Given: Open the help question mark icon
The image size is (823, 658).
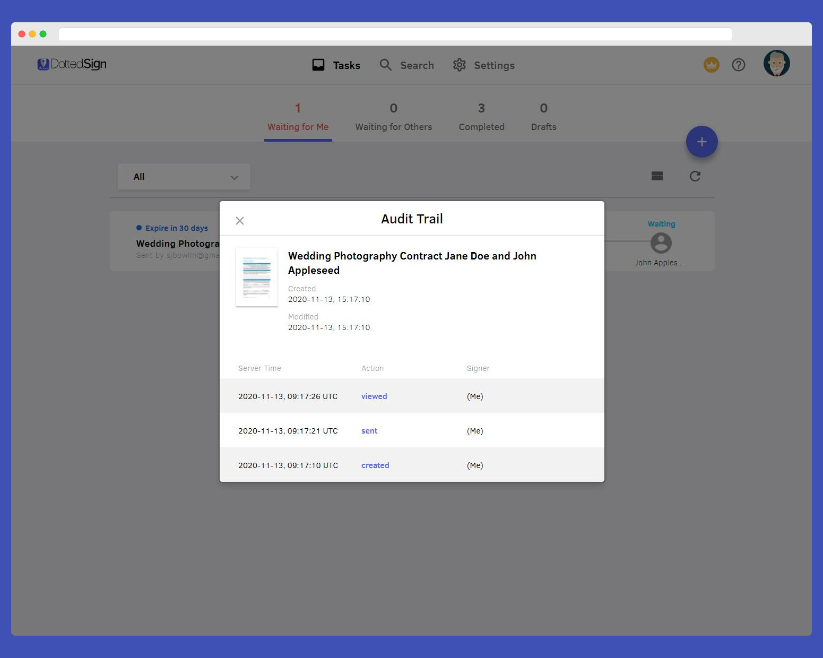Looking at the screenshot, I should click(x=738, y=65).
